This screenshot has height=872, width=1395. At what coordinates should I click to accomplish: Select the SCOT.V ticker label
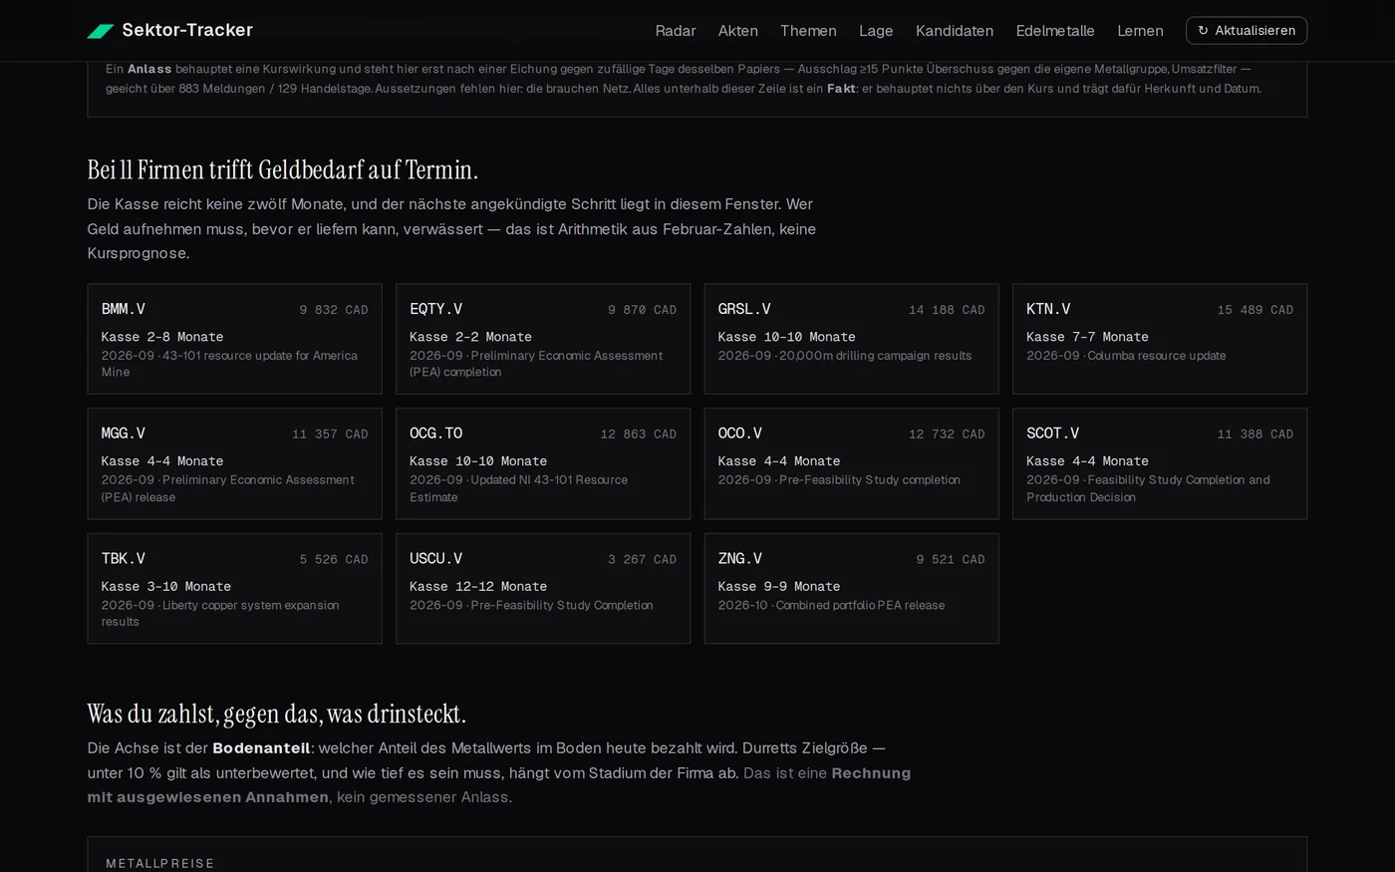tap(1053, 434)
